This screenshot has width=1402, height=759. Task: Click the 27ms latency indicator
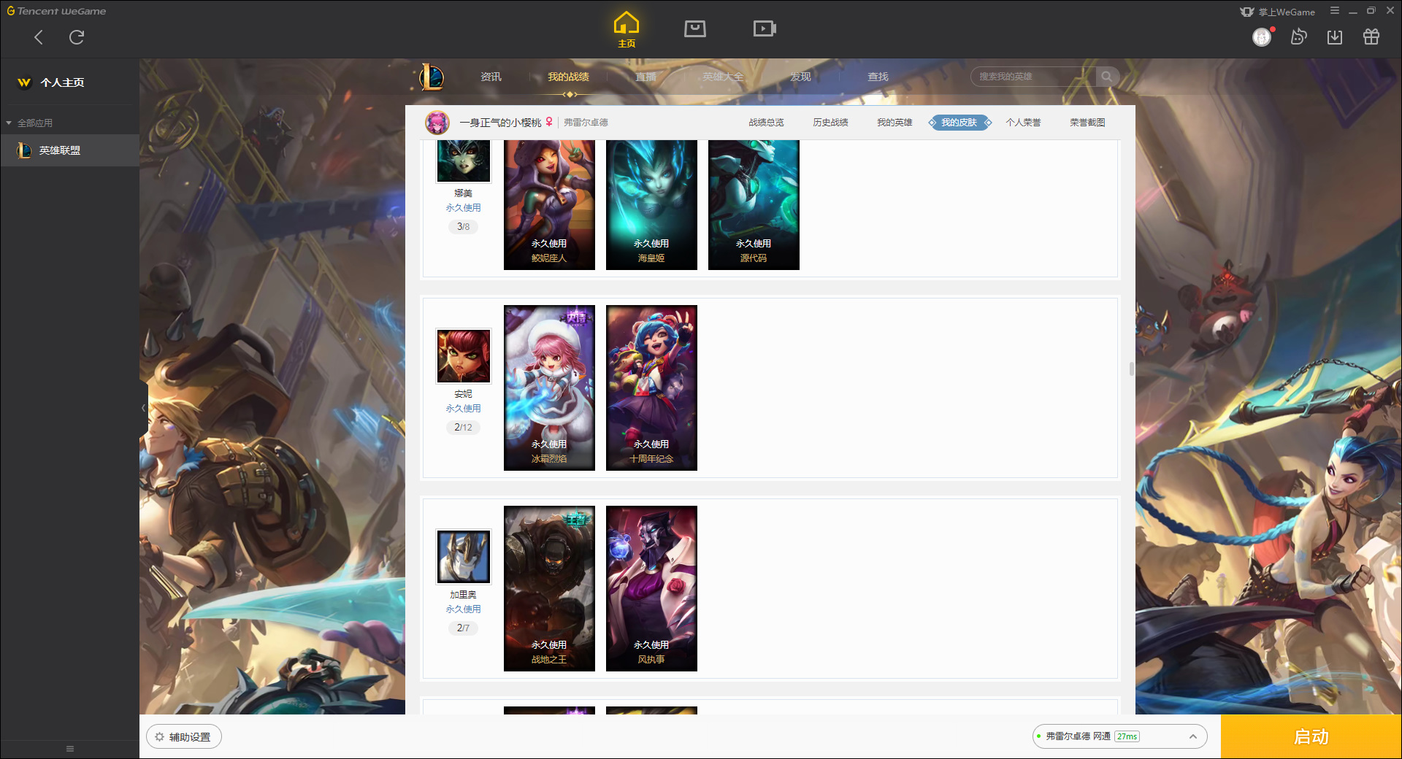pos(1127,736)
